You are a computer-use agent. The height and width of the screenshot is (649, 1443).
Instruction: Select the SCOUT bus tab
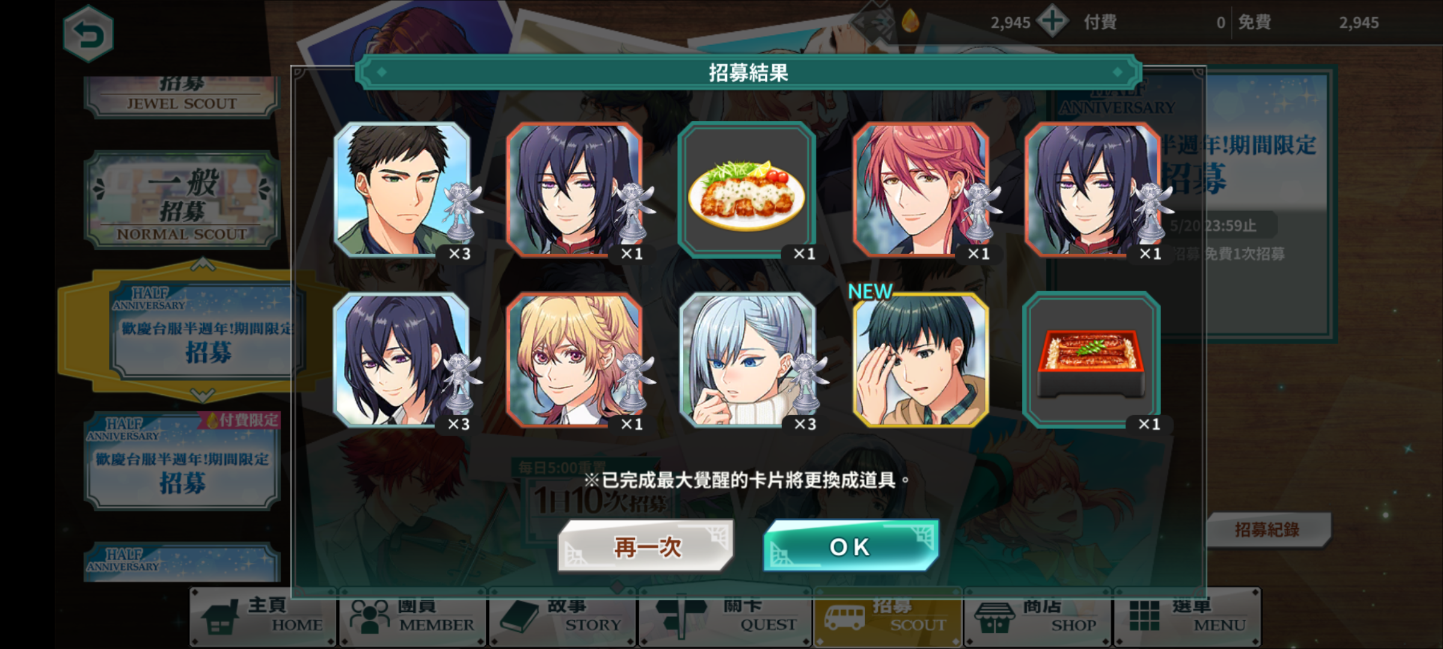888,618
